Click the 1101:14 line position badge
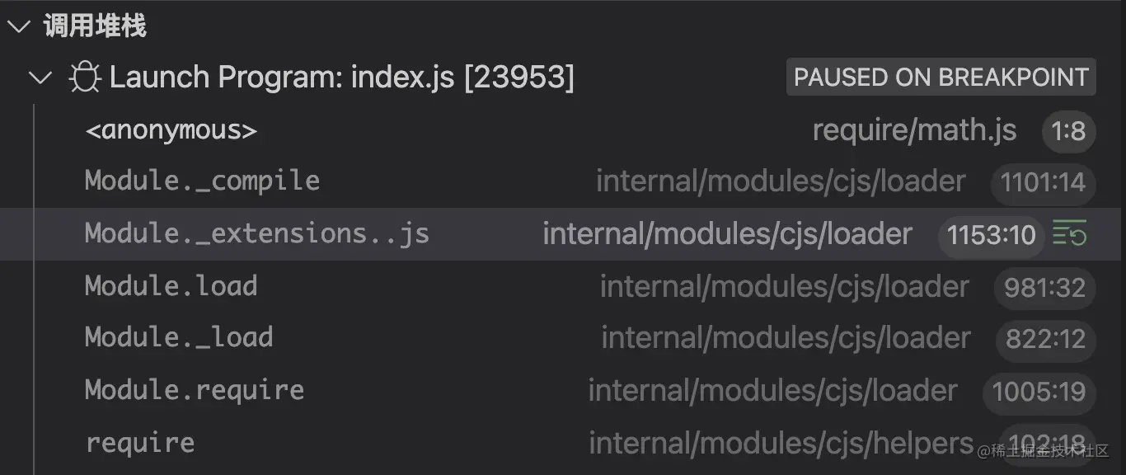Screen dimensions: 1126x475 (1043, 182)
